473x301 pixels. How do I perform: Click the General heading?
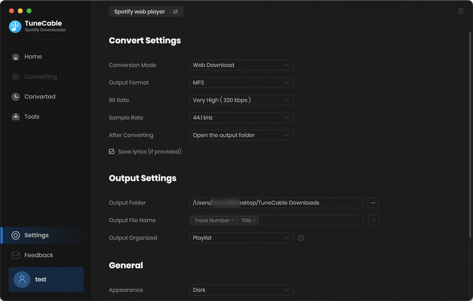pos(126,265)
